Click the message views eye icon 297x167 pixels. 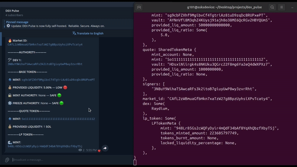[x=80, y=150]
